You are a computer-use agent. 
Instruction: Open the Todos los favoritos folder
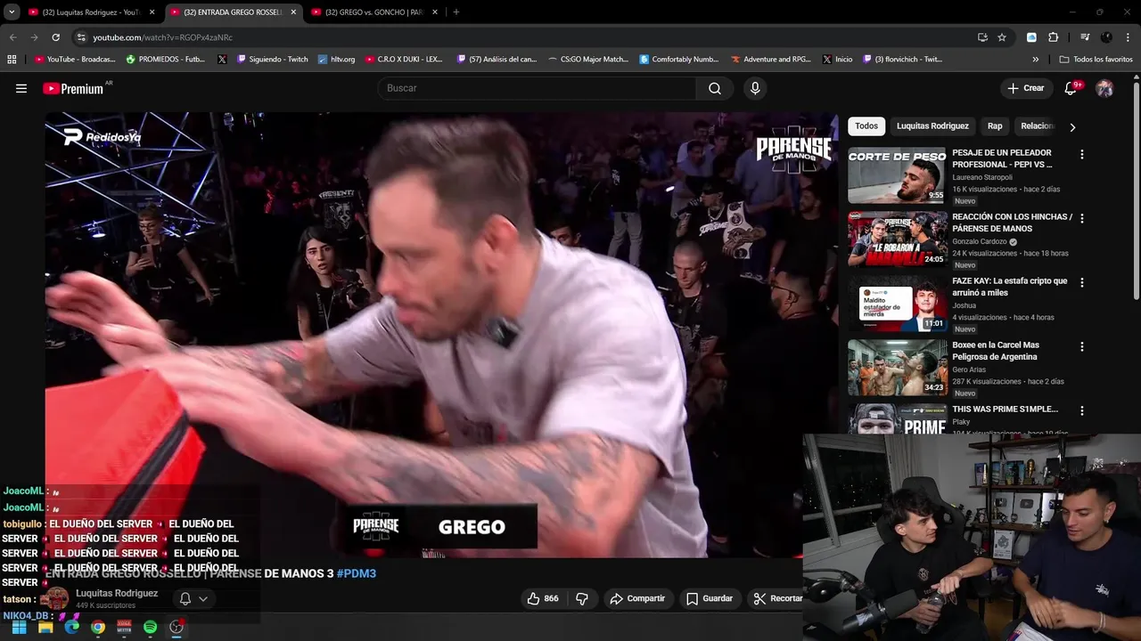point(1096,59)
